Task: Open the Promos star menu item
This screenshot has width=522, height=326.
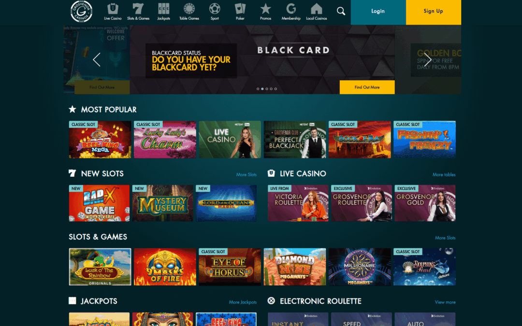Action: 265,12
